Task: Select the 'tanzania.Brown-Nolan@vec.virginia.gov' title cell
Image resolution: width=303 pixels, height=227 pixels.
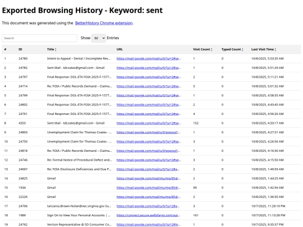Action: coord(79,206)
